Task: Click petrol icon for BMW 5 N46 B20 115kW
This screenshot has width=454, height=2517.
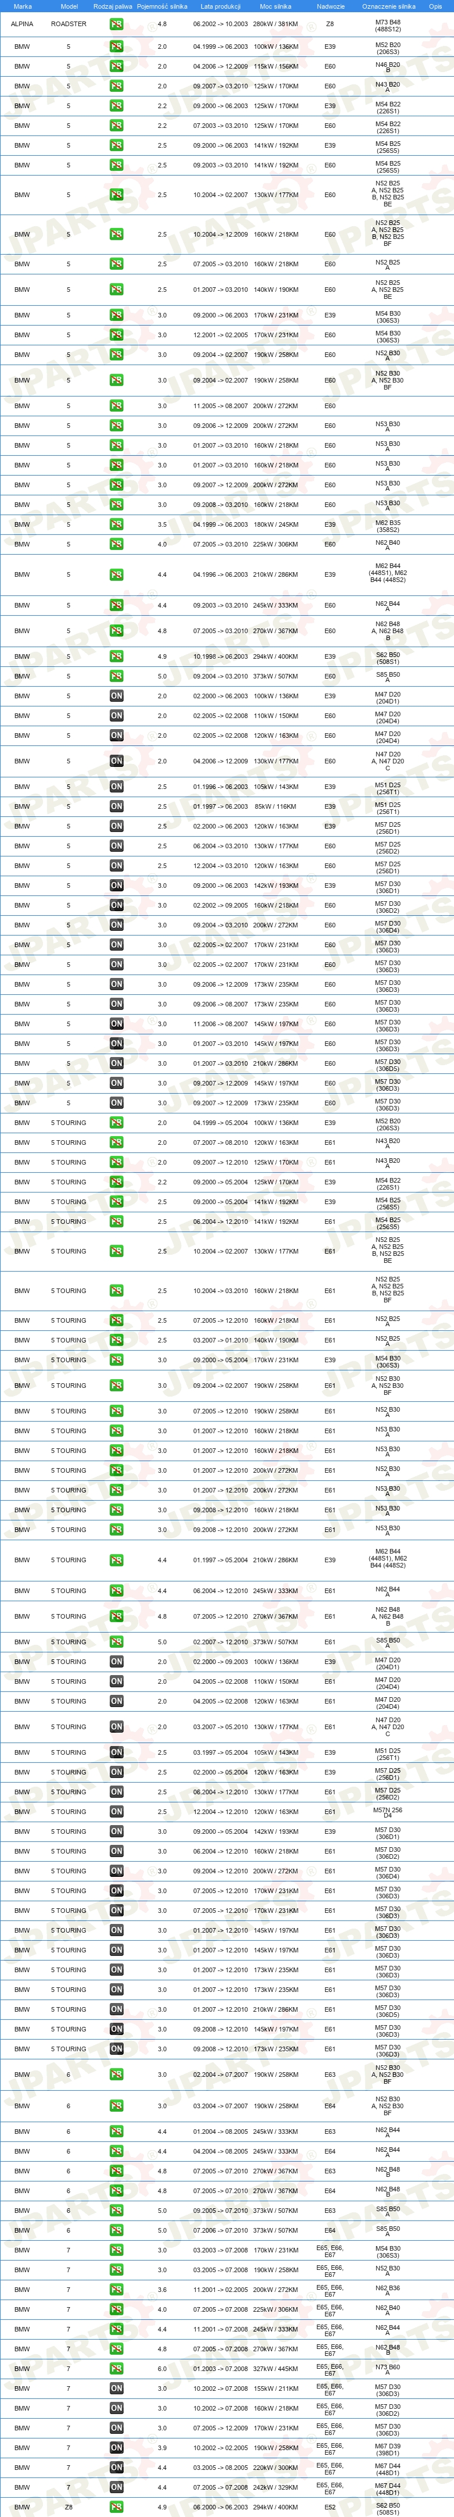Action: [116, 66]
